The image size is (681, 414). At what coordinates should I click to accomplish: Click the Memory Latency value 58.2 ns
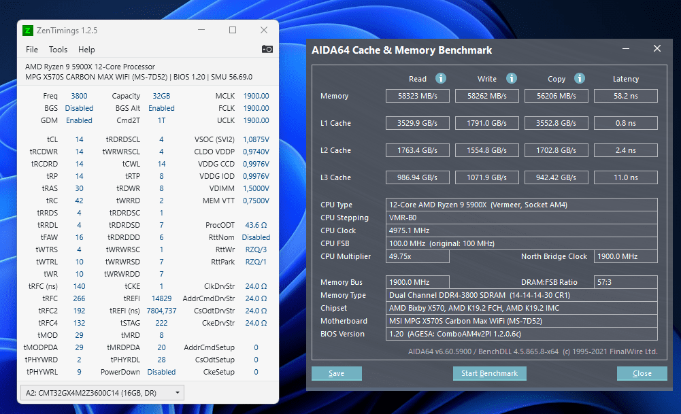point(626,96)
